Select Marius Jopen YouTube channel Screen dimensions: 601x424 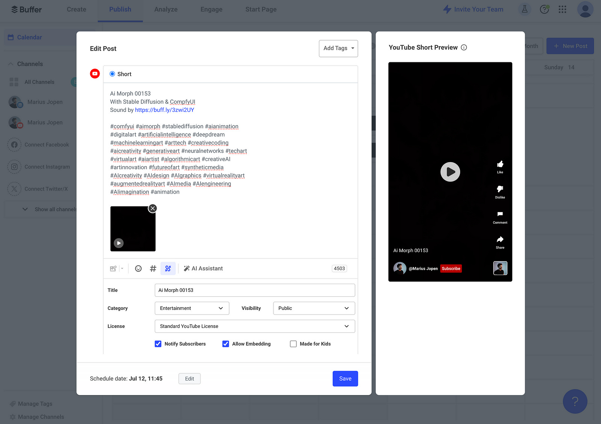click(x=36, y=123)
